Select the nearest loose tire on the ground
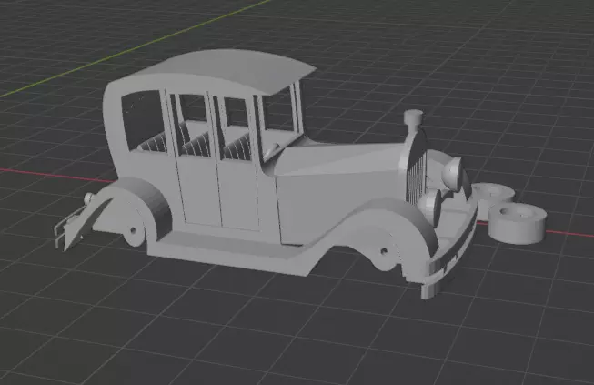594x385 pixels. click(x=517, y=224)
